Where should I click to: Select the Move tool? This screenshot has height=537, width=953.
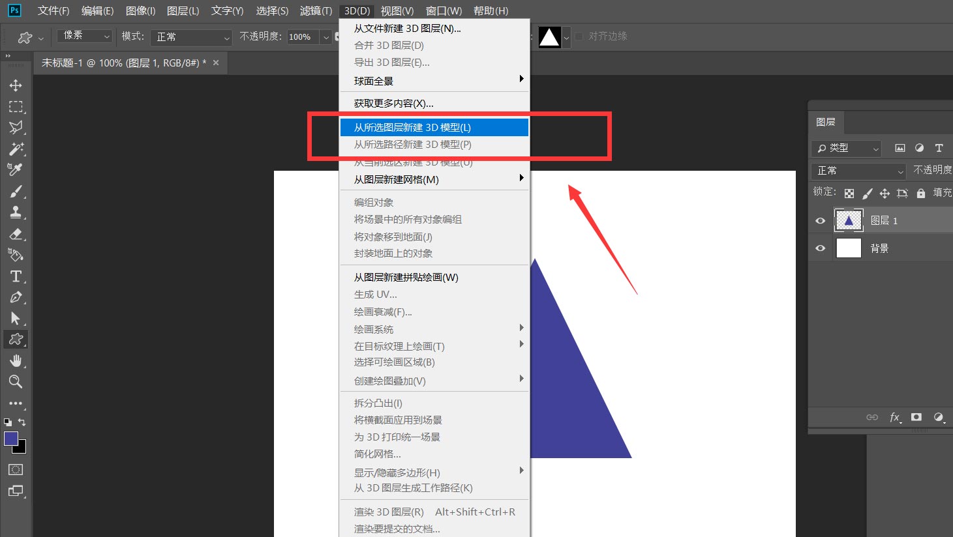point(16,85)
